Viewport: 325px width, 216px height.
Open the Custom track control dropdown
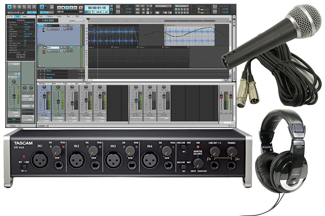coord(76,20)
